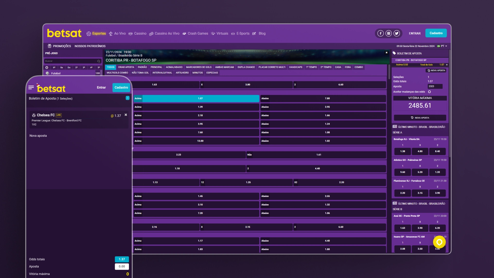The width and height of the screenshot is (494, 278).
Task: Click the newspaper icon beside Brasileirão Série A
Action: 395,127
